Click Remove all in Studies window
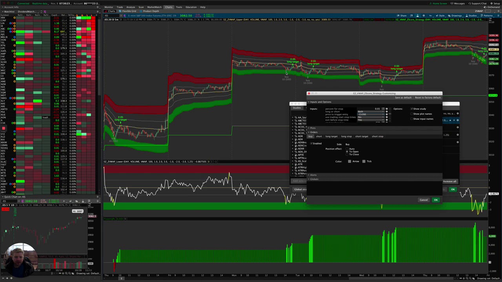Viewport: 502px width, 282px height. (x=450, y=181)
